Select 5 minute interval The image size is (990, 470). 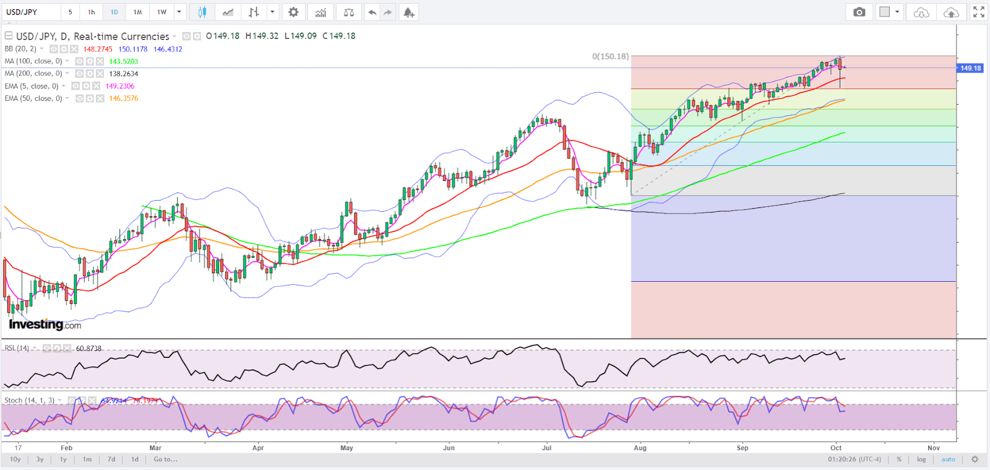tap(70, 12)
